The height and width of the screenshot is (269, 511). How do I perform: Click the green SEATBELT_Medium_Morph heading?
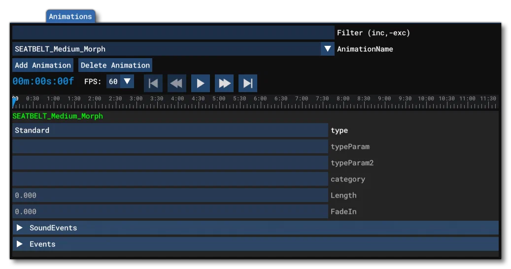click(58, 116)
